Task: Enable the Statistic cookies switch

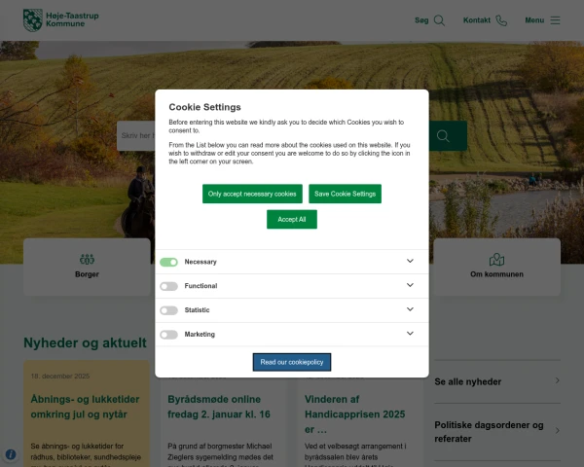Action: tap(168, 310)
